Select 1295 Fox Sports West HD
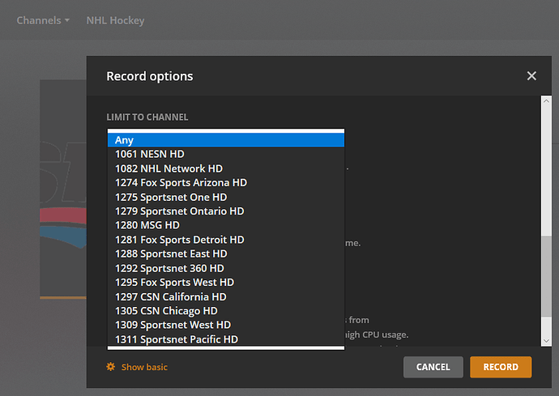The height and width of the screenshot is (396, 559). [226, 283]
